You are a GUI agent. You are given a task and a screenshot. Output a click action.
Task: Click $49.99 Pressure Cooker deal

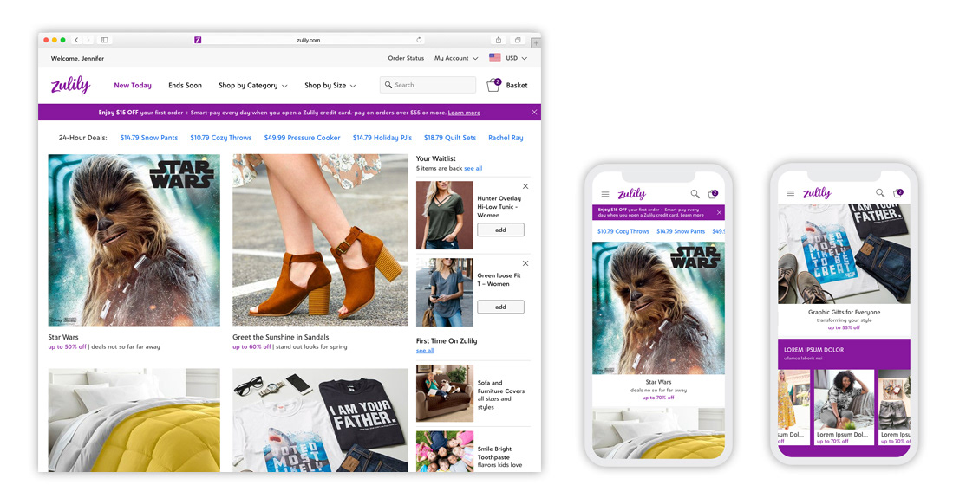[302, 138]
